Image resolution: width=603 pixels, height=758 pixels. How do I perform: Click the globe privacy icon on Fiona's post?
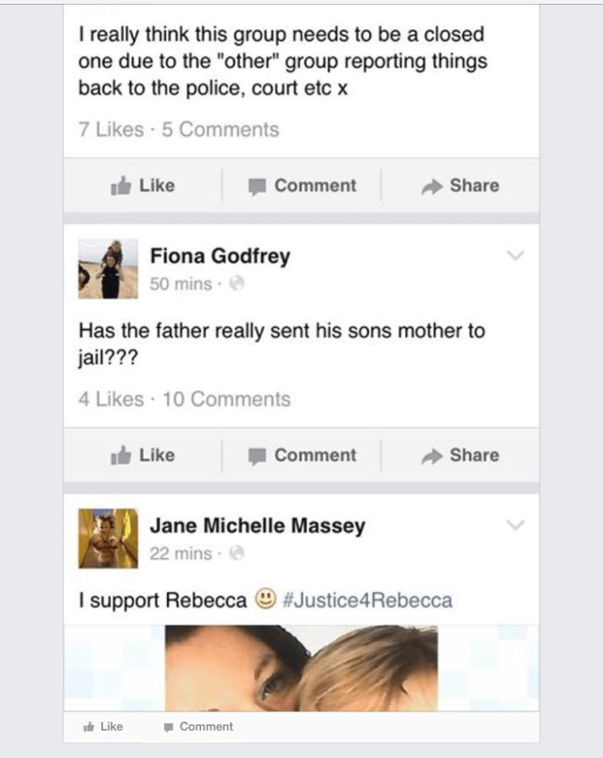pos(236,283)
